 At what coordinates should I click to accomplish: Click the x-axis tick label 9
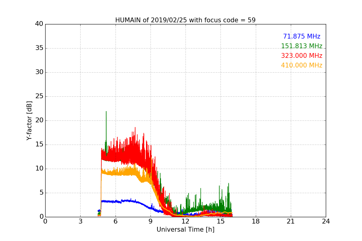point(151,221)
